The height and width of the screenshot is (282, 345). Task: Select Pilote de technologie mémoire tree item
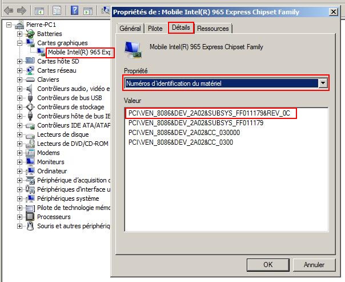(74, 208)
